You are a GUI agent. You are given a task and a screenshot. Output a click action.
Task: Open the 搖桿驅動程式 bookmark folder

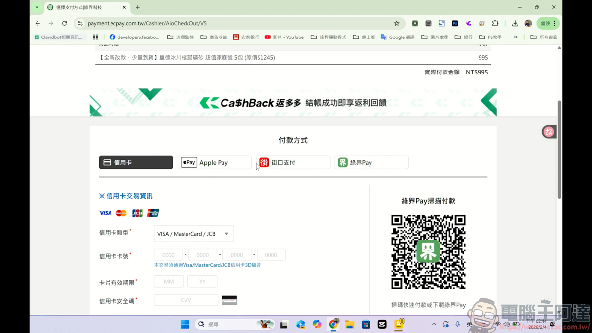pos(328,37)
